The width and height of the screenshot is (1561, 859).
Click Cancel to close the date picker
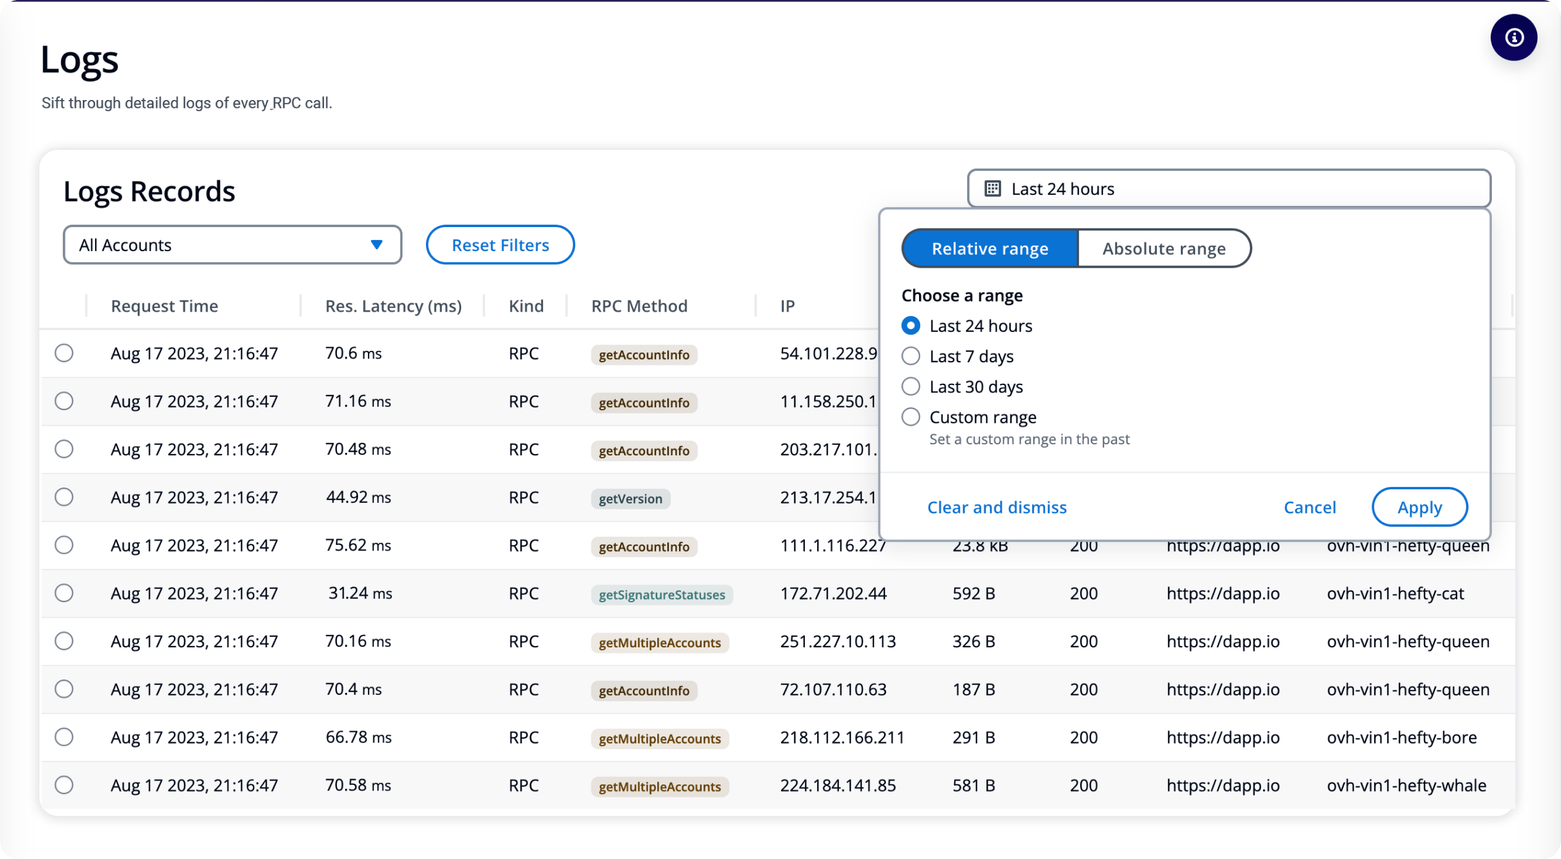[x=1309, y=507]
